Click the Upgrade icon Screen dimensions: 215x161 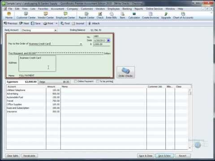click(166, 16)
